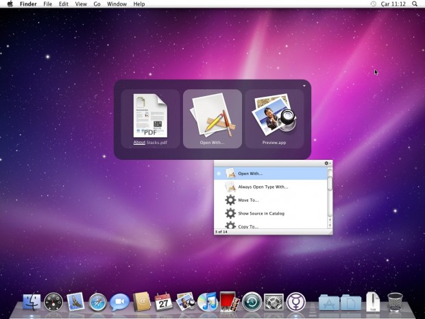The width and height of the screenshot is (425, 319).
Task: Click the scrollbar up arrow in results list
Action: (x=330, y=220)
